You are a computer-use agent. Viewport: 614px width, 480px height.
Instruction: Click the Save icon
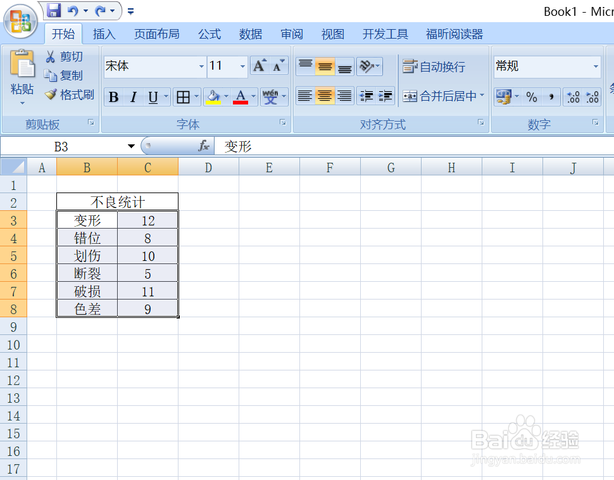(x=54, y=10)
